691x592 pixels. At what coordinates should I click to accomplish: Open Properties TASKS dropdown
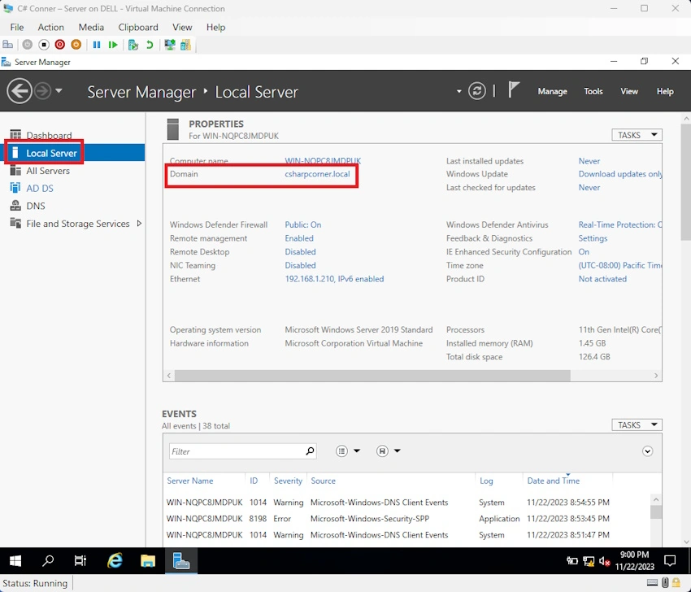pos(637,135)
